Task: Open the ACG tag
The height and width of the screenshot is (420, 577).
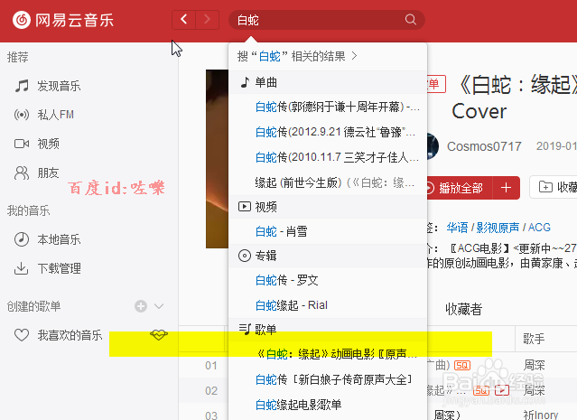Action: pyautogui.click(x=539, y=228)
